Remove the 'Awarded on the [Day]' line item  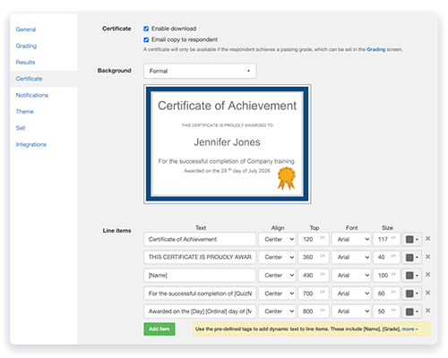427,311
